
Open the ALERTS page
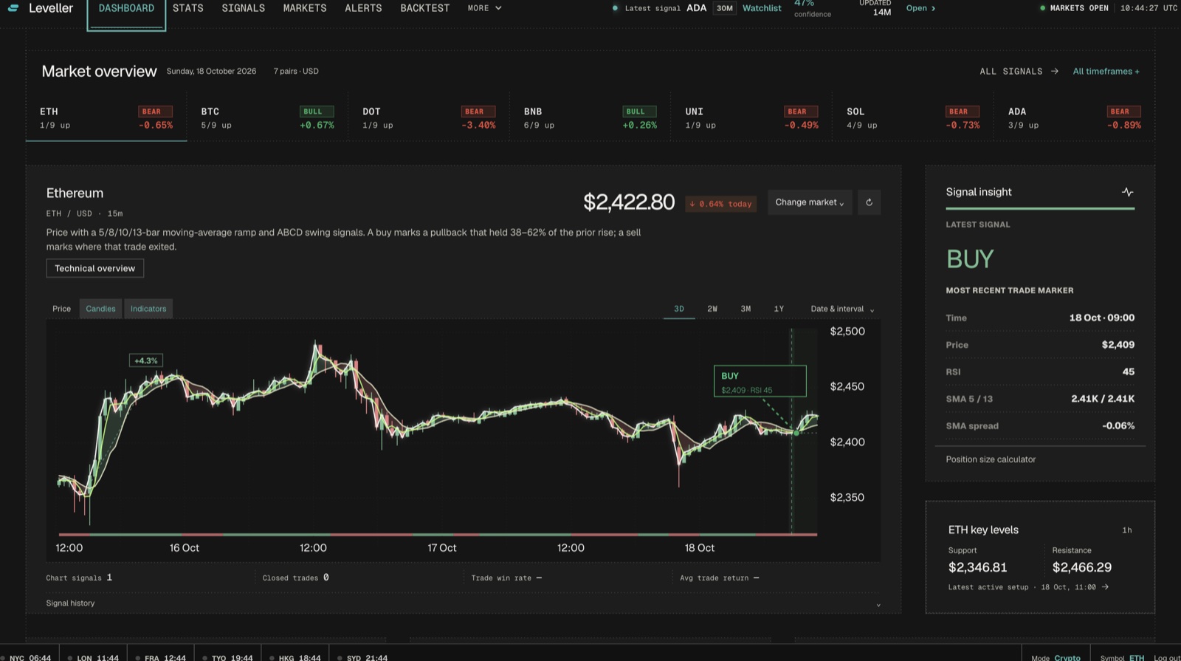pos(363,8)
